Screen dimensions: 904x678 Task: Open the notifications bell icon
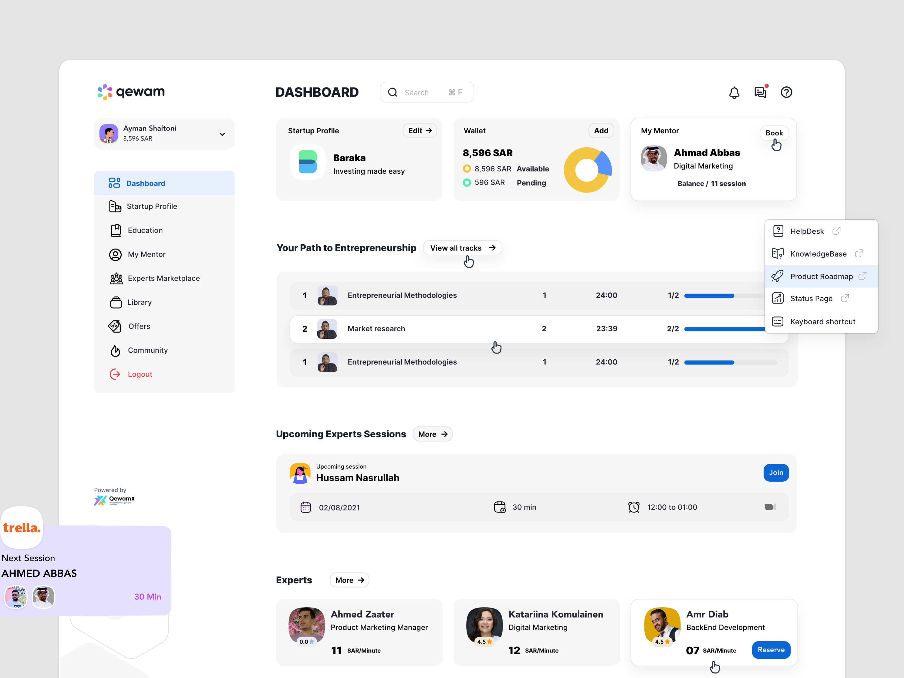(734, 93)
